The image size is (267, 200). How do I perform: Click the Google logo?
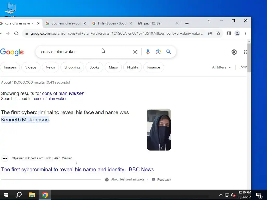(x=12, y=52)
